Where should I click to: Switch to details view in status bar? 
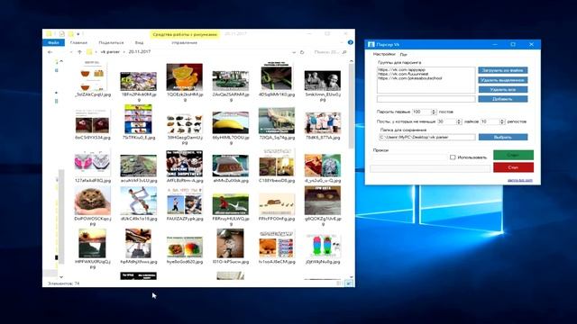(x=339, y=283)
